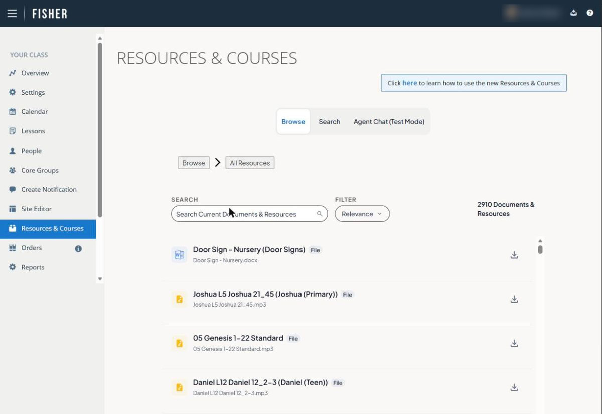Click the Settings gear icon
The height and width of the screenshot is (414, 602).
pos(13,93)
